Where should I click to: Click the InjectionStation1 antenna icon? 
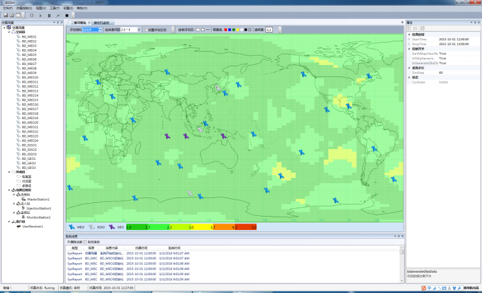click(x=24, y=208)
